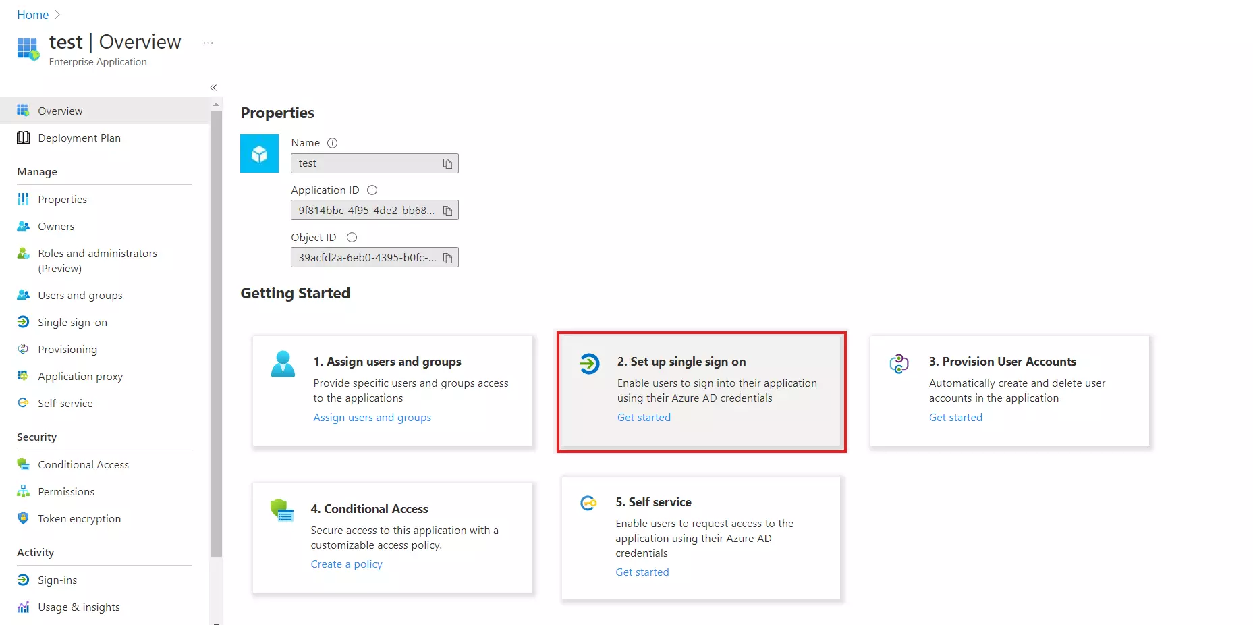The height and width of the screenshot is (625, 1253).
Task: Click the blue cube application logo
Action: pyautogui.click(x=259, y=154)
